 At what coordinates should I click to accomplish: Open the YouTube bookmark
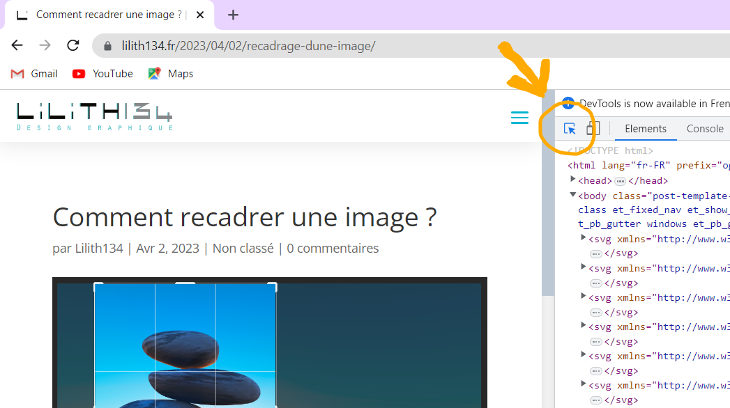pyautogui.click(x=102, y=74)
